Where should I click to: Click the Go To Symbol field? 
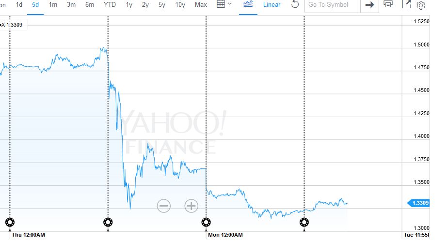(332, 5)
